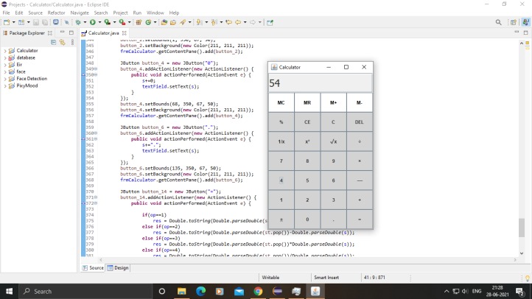Screen dimensions: 532x299
Task: Switch to the Java perspective icon
Action: 525,22
